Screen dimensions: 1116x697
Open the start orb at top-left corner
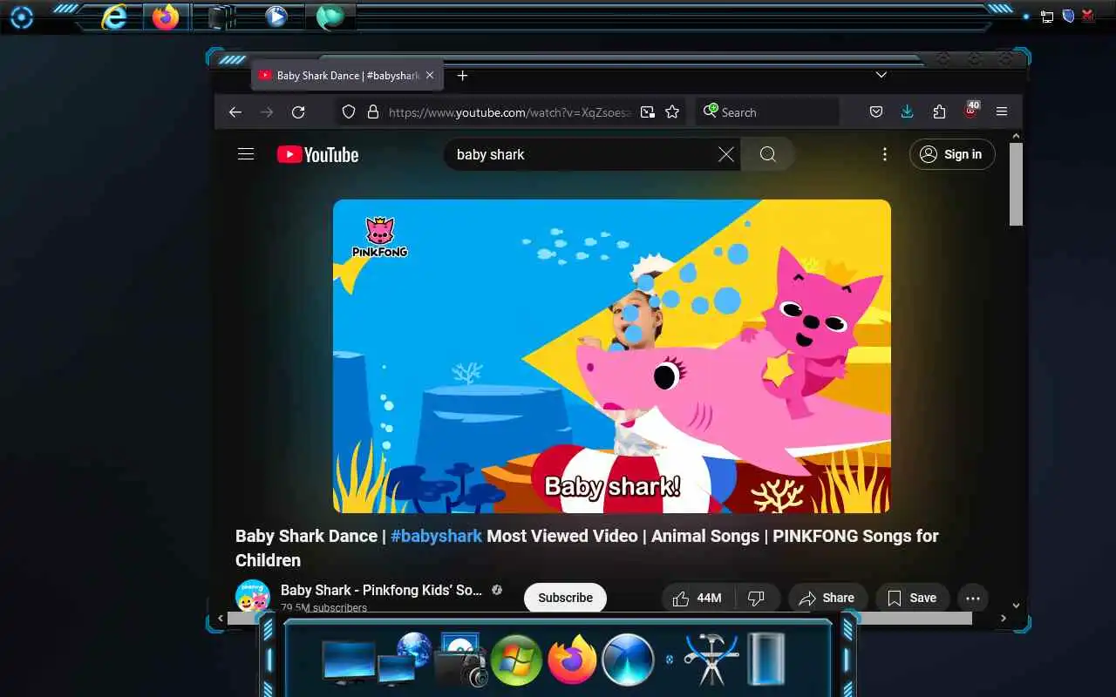[x=21, y=17]
